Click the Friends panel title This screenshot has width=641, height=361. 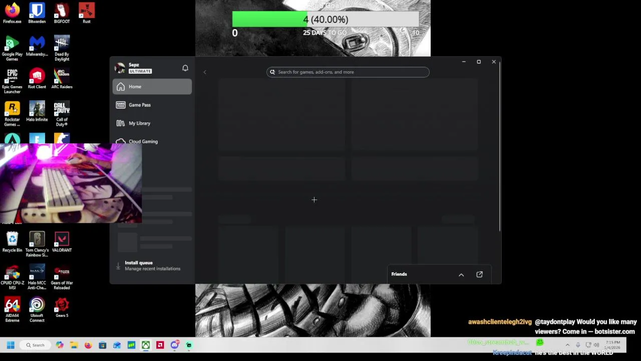(399, 274)
